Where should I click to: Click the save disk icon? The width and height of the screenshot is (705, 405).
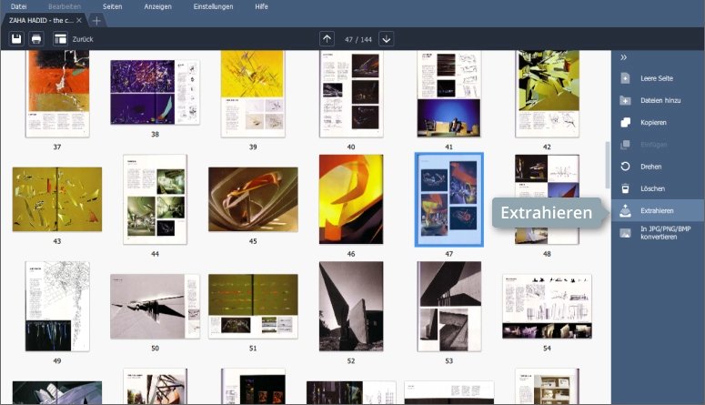click(x=16, y=39)
